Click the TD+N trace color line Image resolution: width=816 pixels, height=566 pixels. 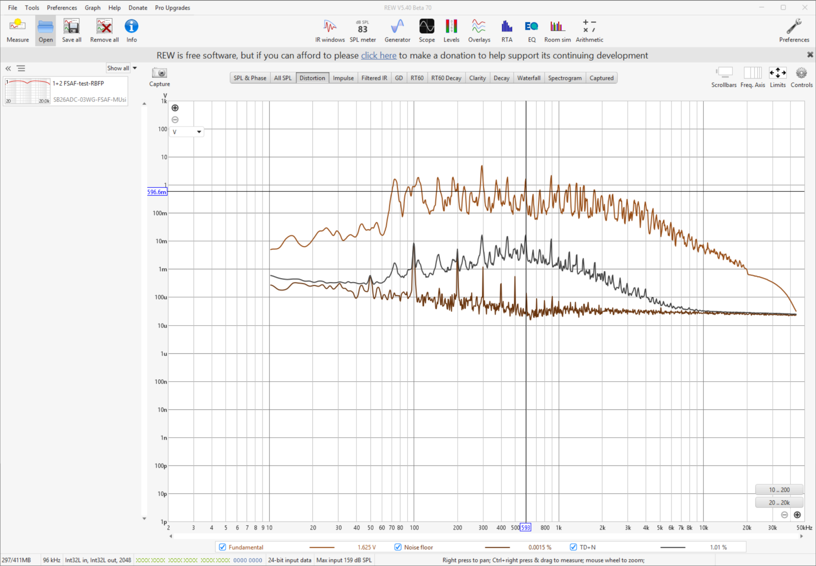click(x=673, y=547)
